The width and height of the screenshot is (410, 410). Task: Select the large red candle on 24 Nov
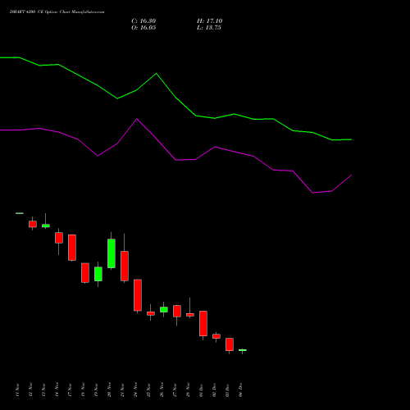click(138, 295)
